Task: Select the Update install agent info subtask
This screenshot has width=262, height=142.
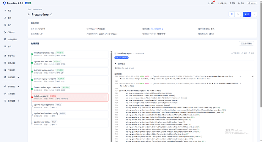Action: point(70,106)
